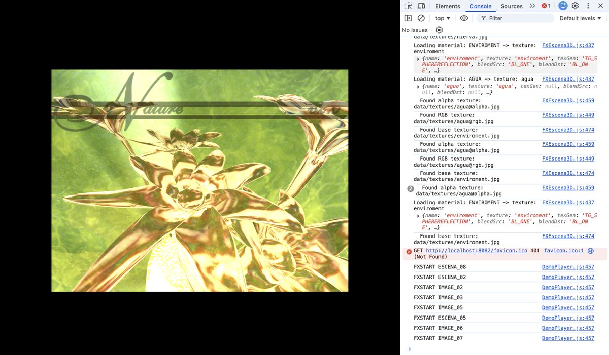This screenshot has width=609, height=355.
Task: Open DemoPlayer.js:457 link beside IMAGE_05
Action: coord(568,307)
